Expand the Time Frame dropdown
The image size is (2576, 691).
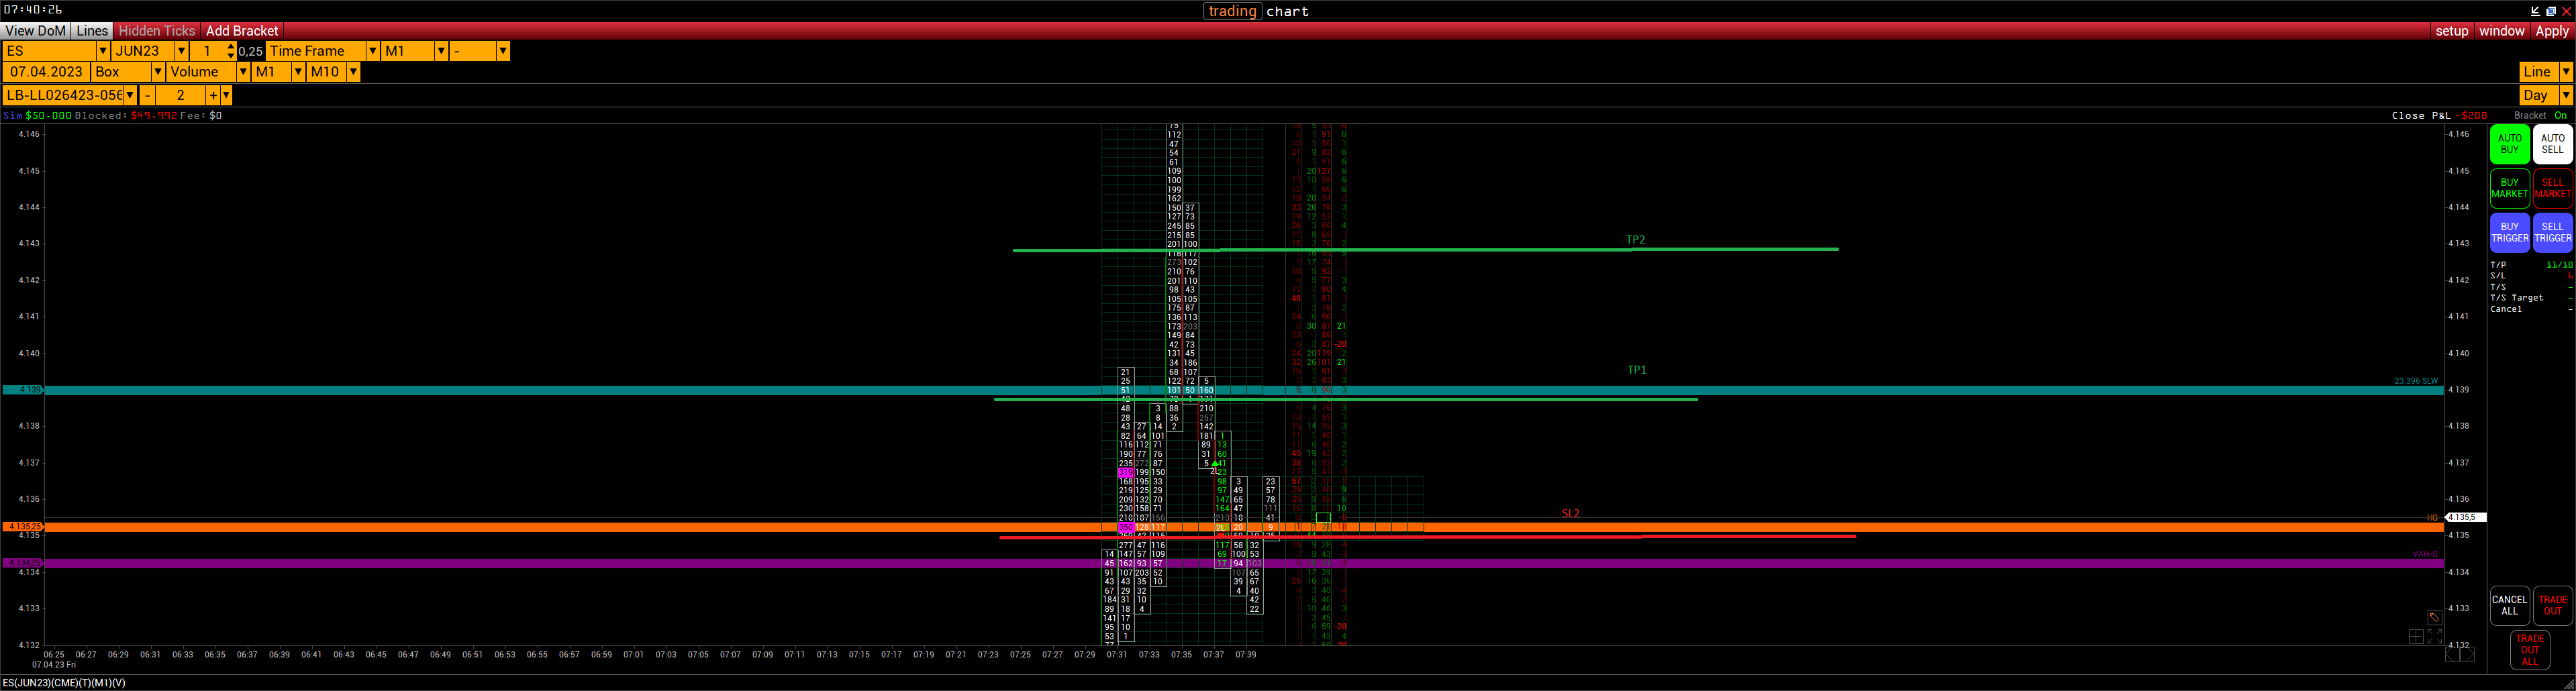tap(372, 51)
